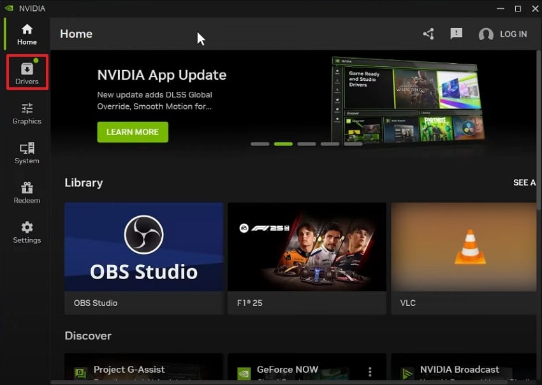The width and height of the screenshot is (542, 385).
Task: Click the SEE ALL library link
Action: pos(524,182)
